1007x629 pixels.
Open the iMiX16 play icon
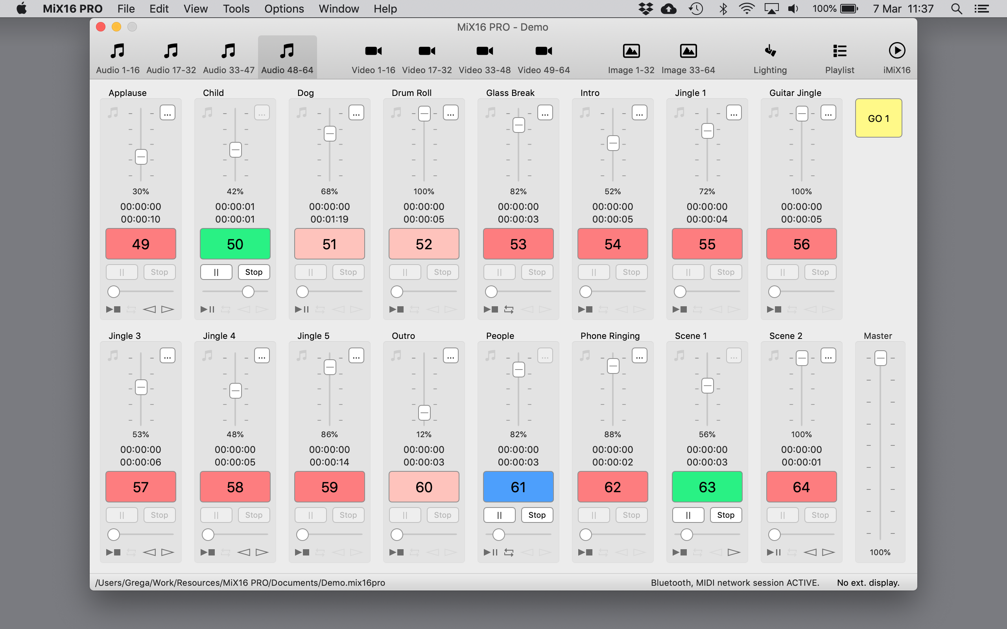tap(896, 51)
